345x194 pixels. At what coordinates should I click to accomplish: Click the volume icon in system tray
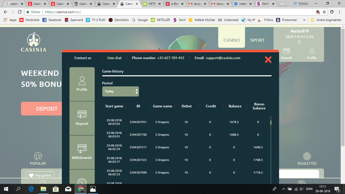[x=301, y=189]
